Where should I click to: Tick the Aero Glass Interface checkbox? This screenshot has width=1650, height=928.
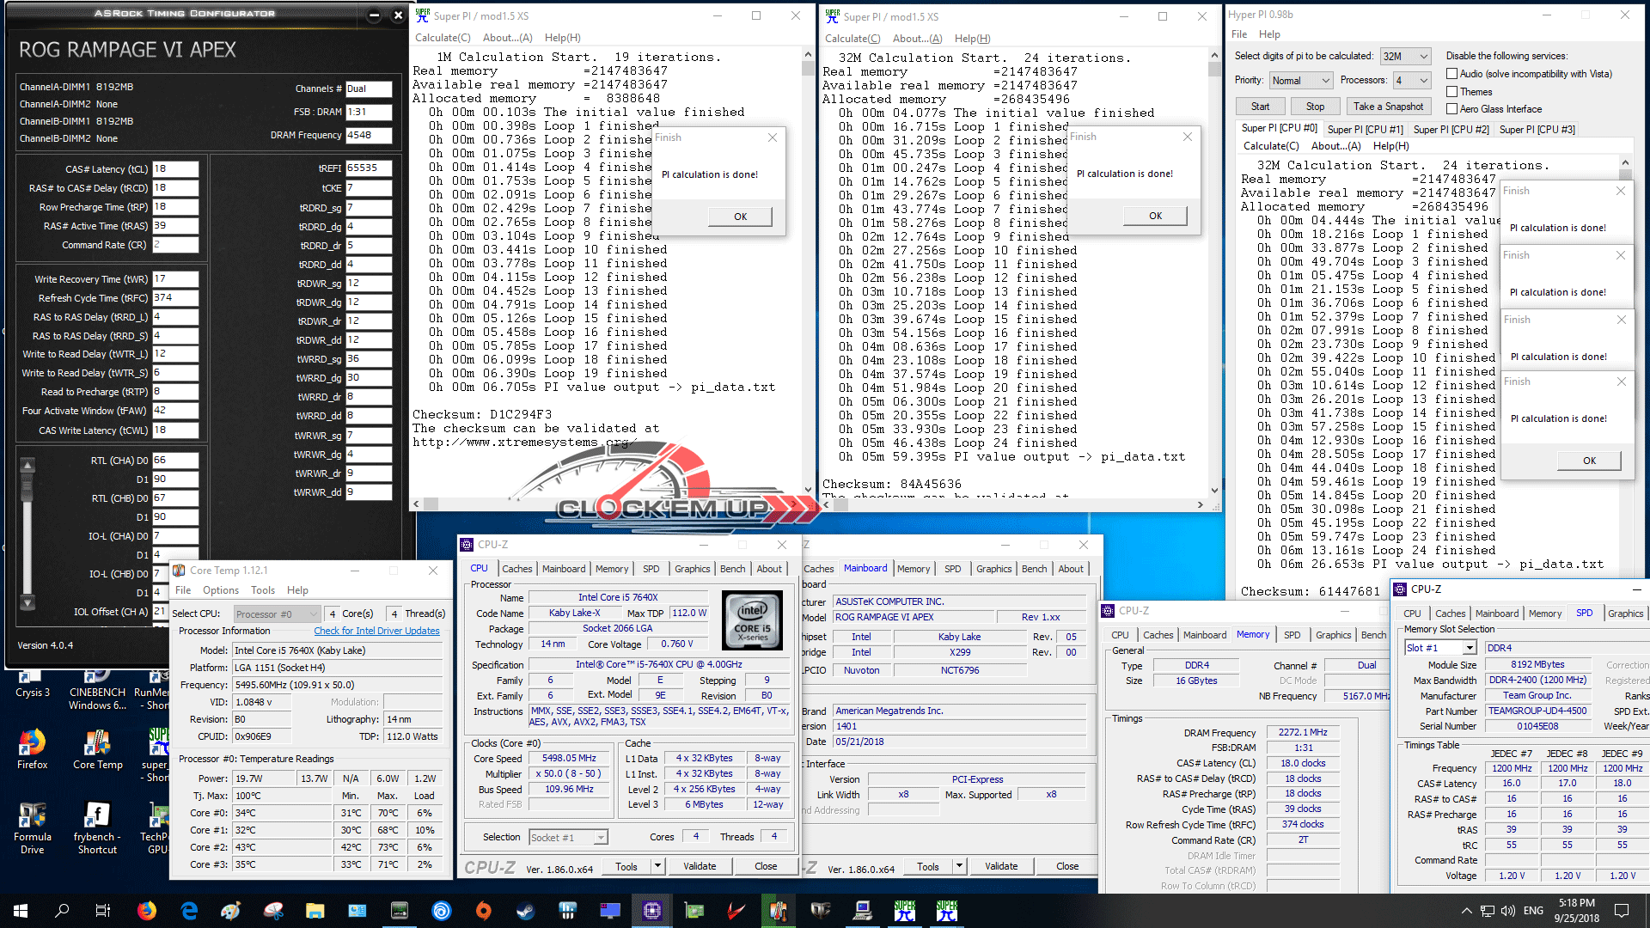(1452, 109)
